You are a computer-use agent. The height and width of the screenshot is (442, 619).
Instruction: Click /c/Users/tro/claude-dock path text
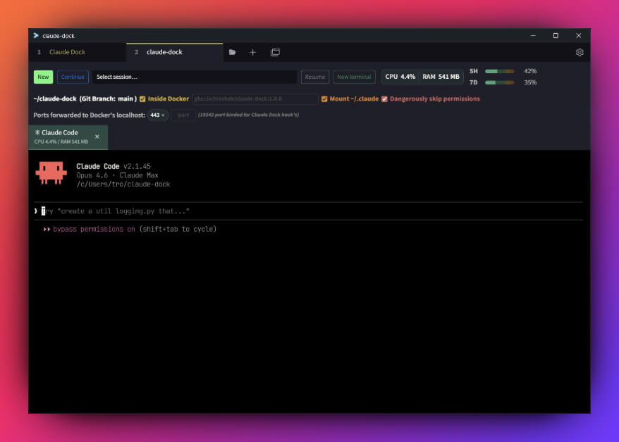click(123, 184)
